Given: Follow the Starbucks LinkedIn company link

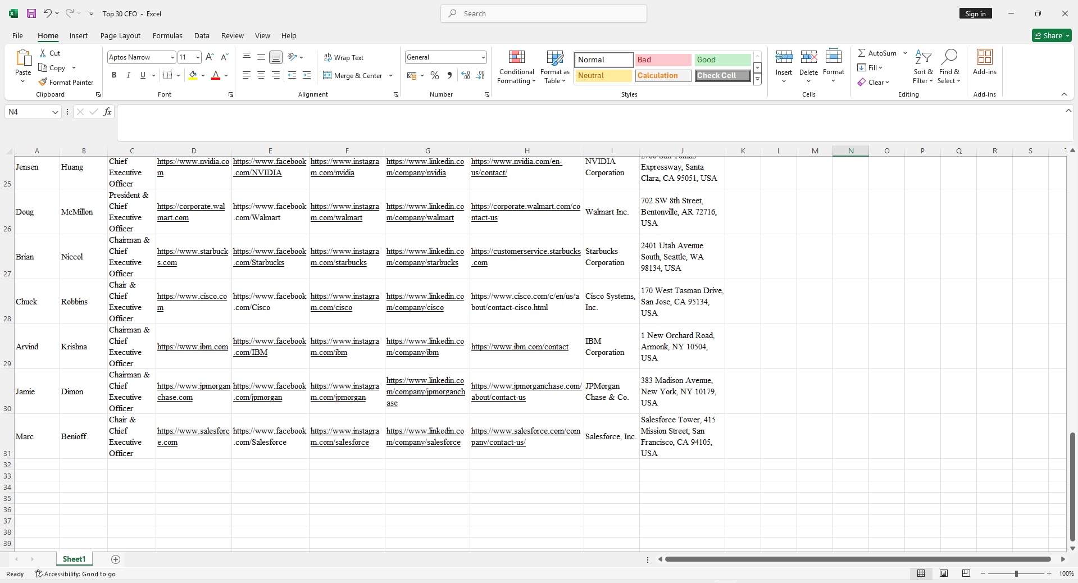Looking at the screenshot, I should coord(425,257).
